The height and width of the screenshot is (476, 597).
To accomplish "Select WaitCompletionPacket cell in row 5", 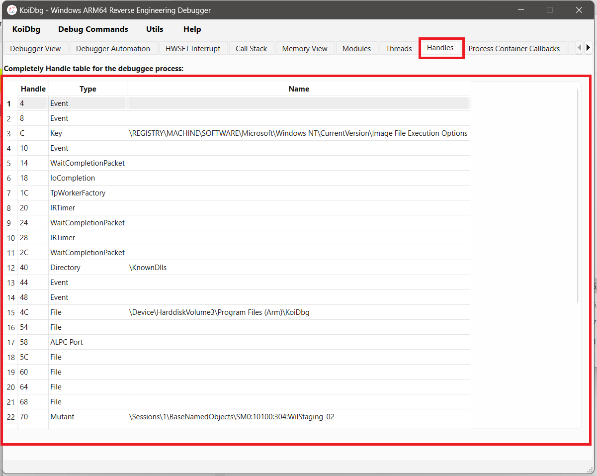I will tap(88, 163).
